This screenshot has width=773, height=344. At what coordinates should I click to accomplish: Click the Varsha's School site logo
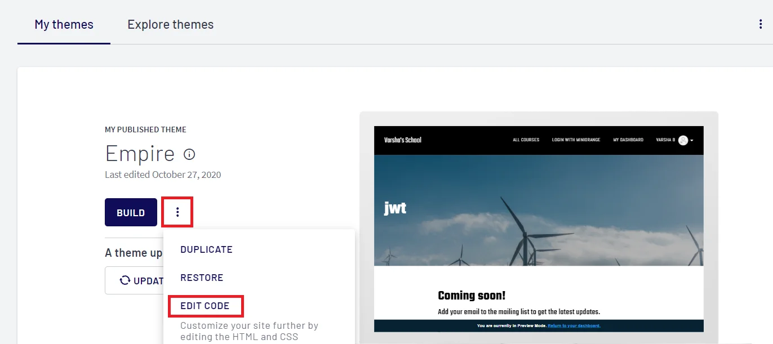pos(402,140)
